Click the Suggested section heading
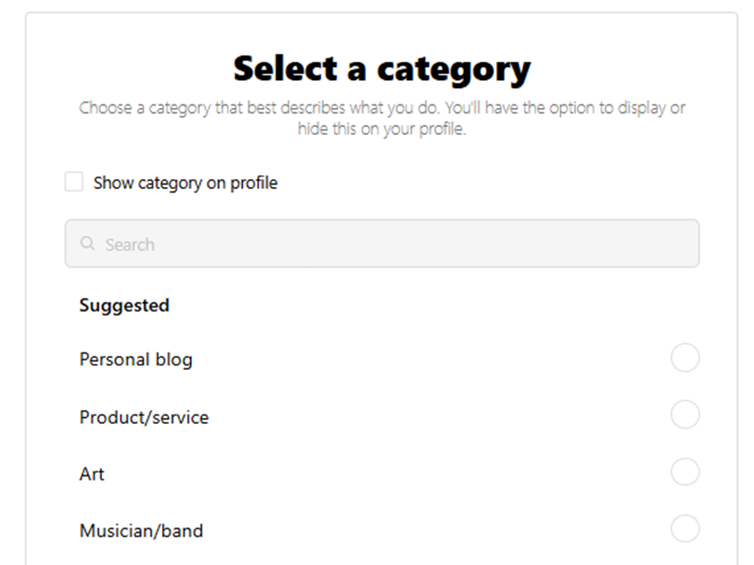The image size is (754, 565). [x=124, y=305]
